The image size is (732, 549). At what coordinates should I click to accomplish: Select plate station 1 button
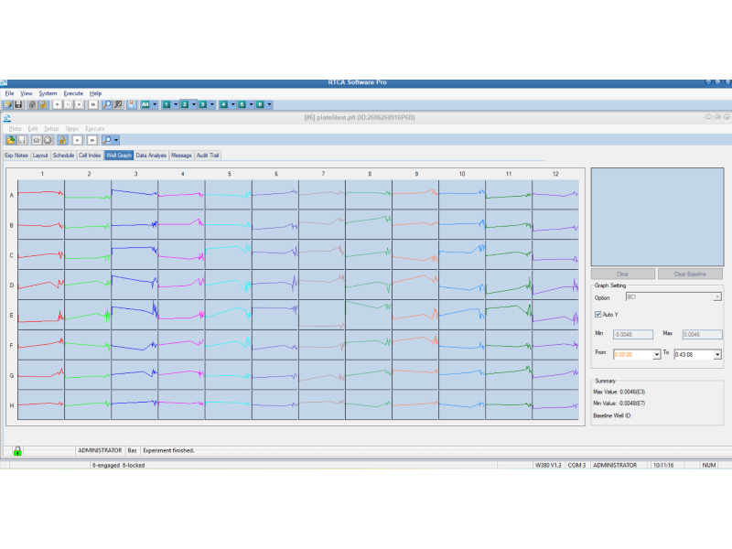point(167,104)
